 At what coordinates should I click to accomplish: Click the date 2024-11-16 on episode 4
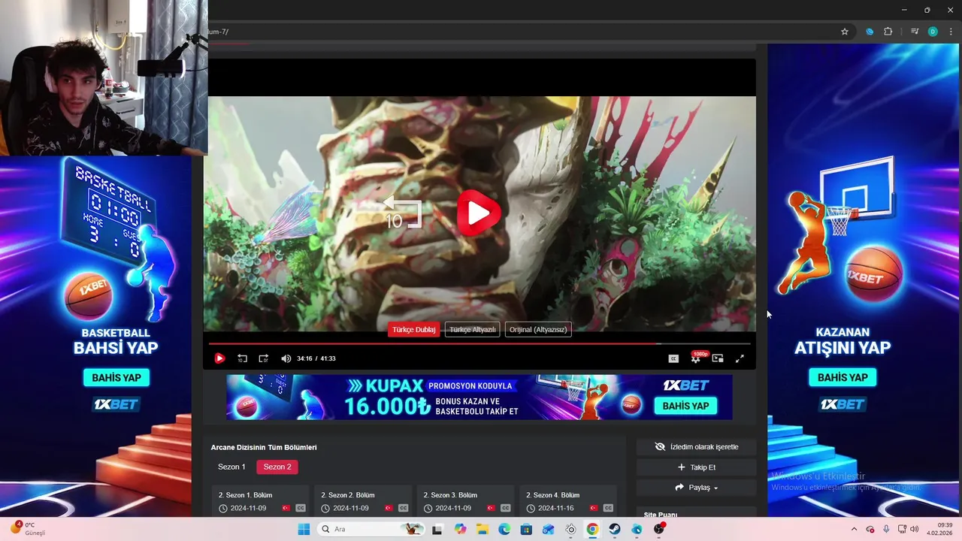pos(555,509)
